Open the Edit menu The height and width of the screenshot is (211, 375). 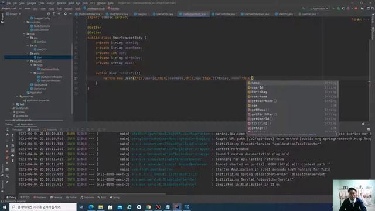click(x=15, y=3)
